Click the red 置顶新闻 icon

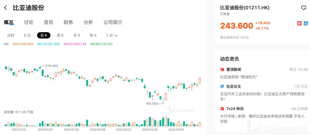pyautogui.click(x=222, y=69)
